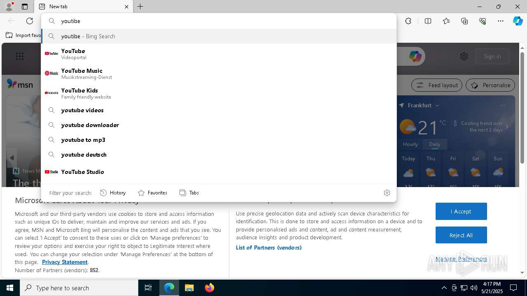Open a new tab with plus button
The width and height of the screenshot is (527, 296).
(140, 7)
